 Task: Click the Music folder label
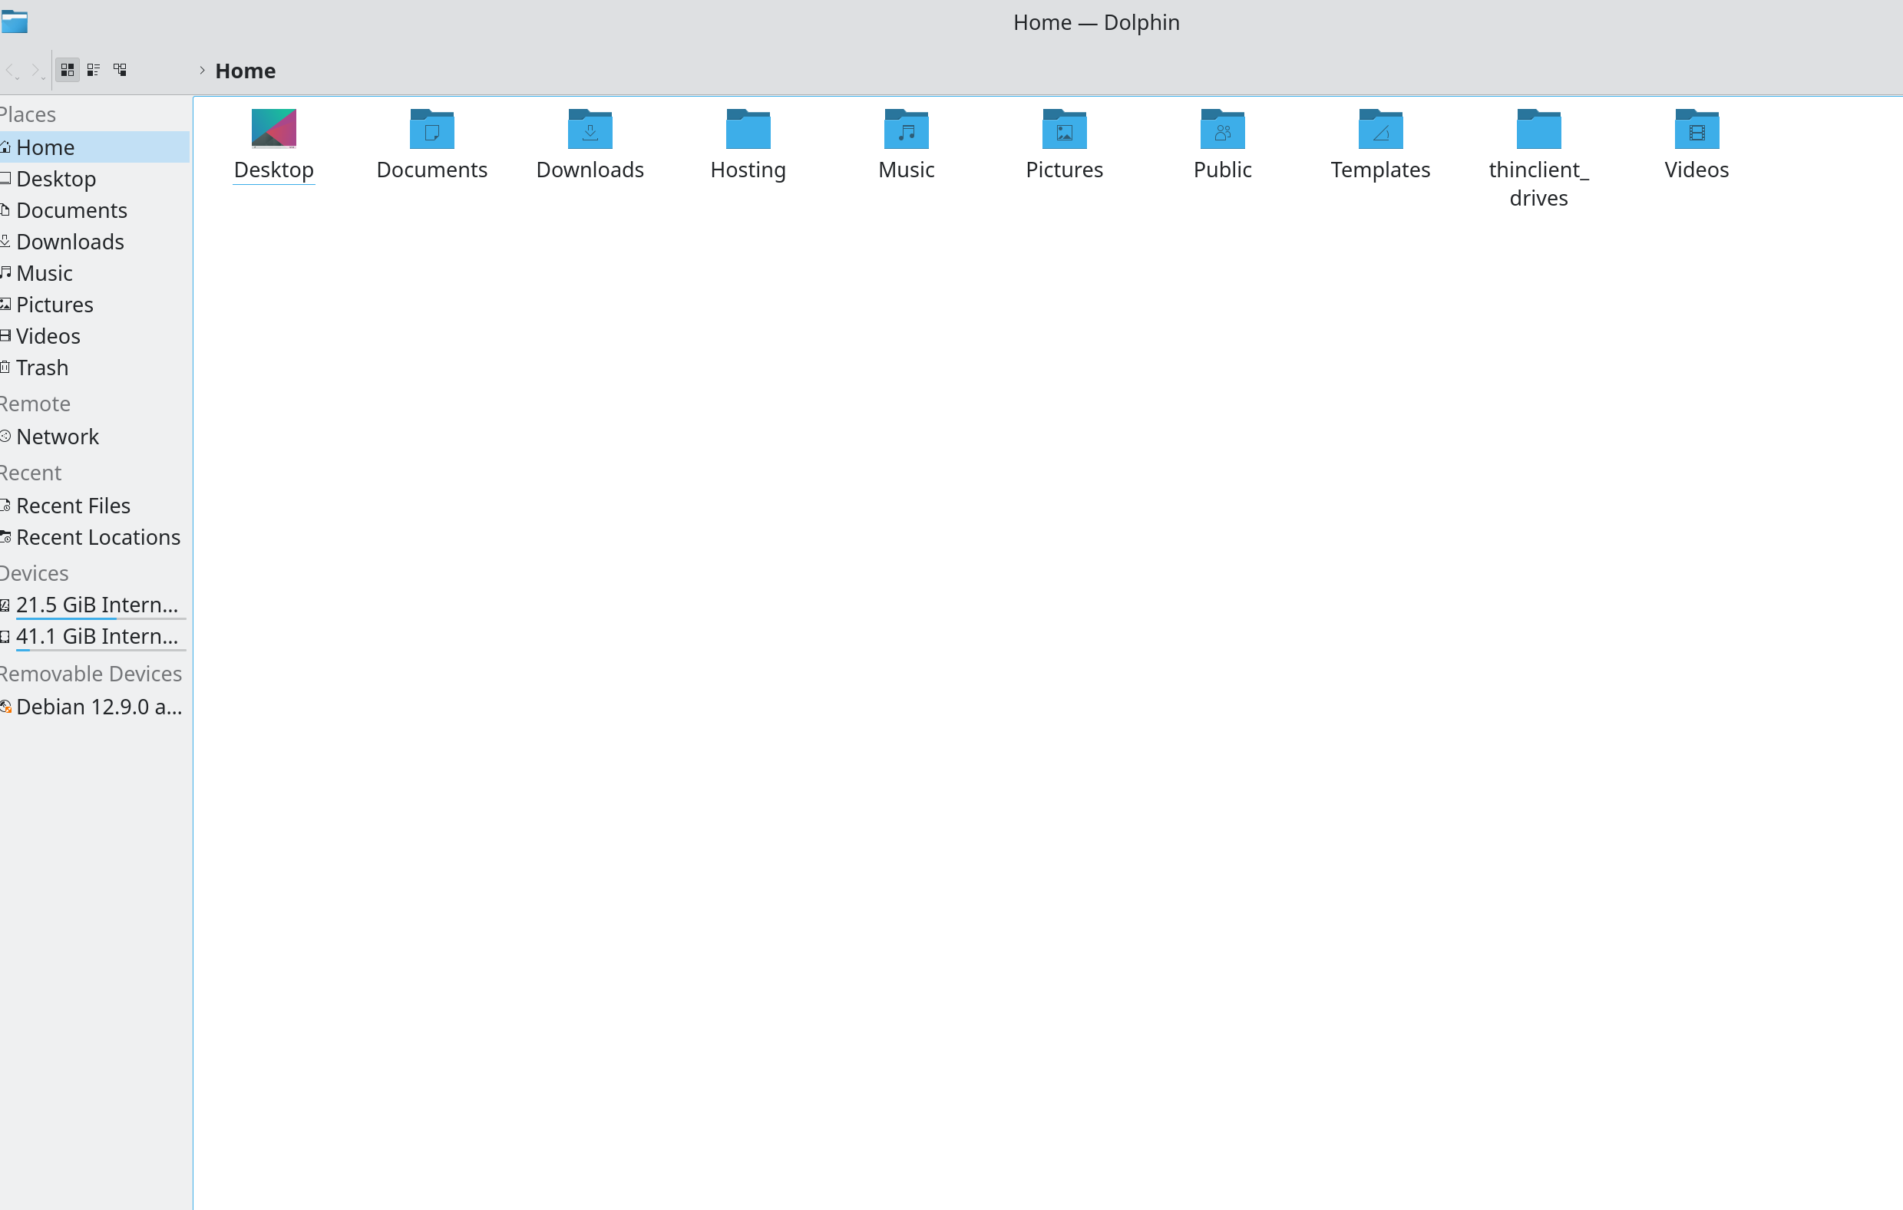tap(906, 170)
